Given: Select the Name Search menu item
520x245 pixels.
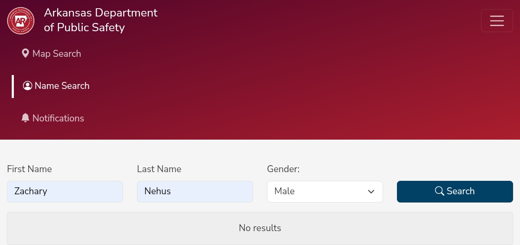Looking at the screenshot, I should pyautogui.click(x=56, y=86).
